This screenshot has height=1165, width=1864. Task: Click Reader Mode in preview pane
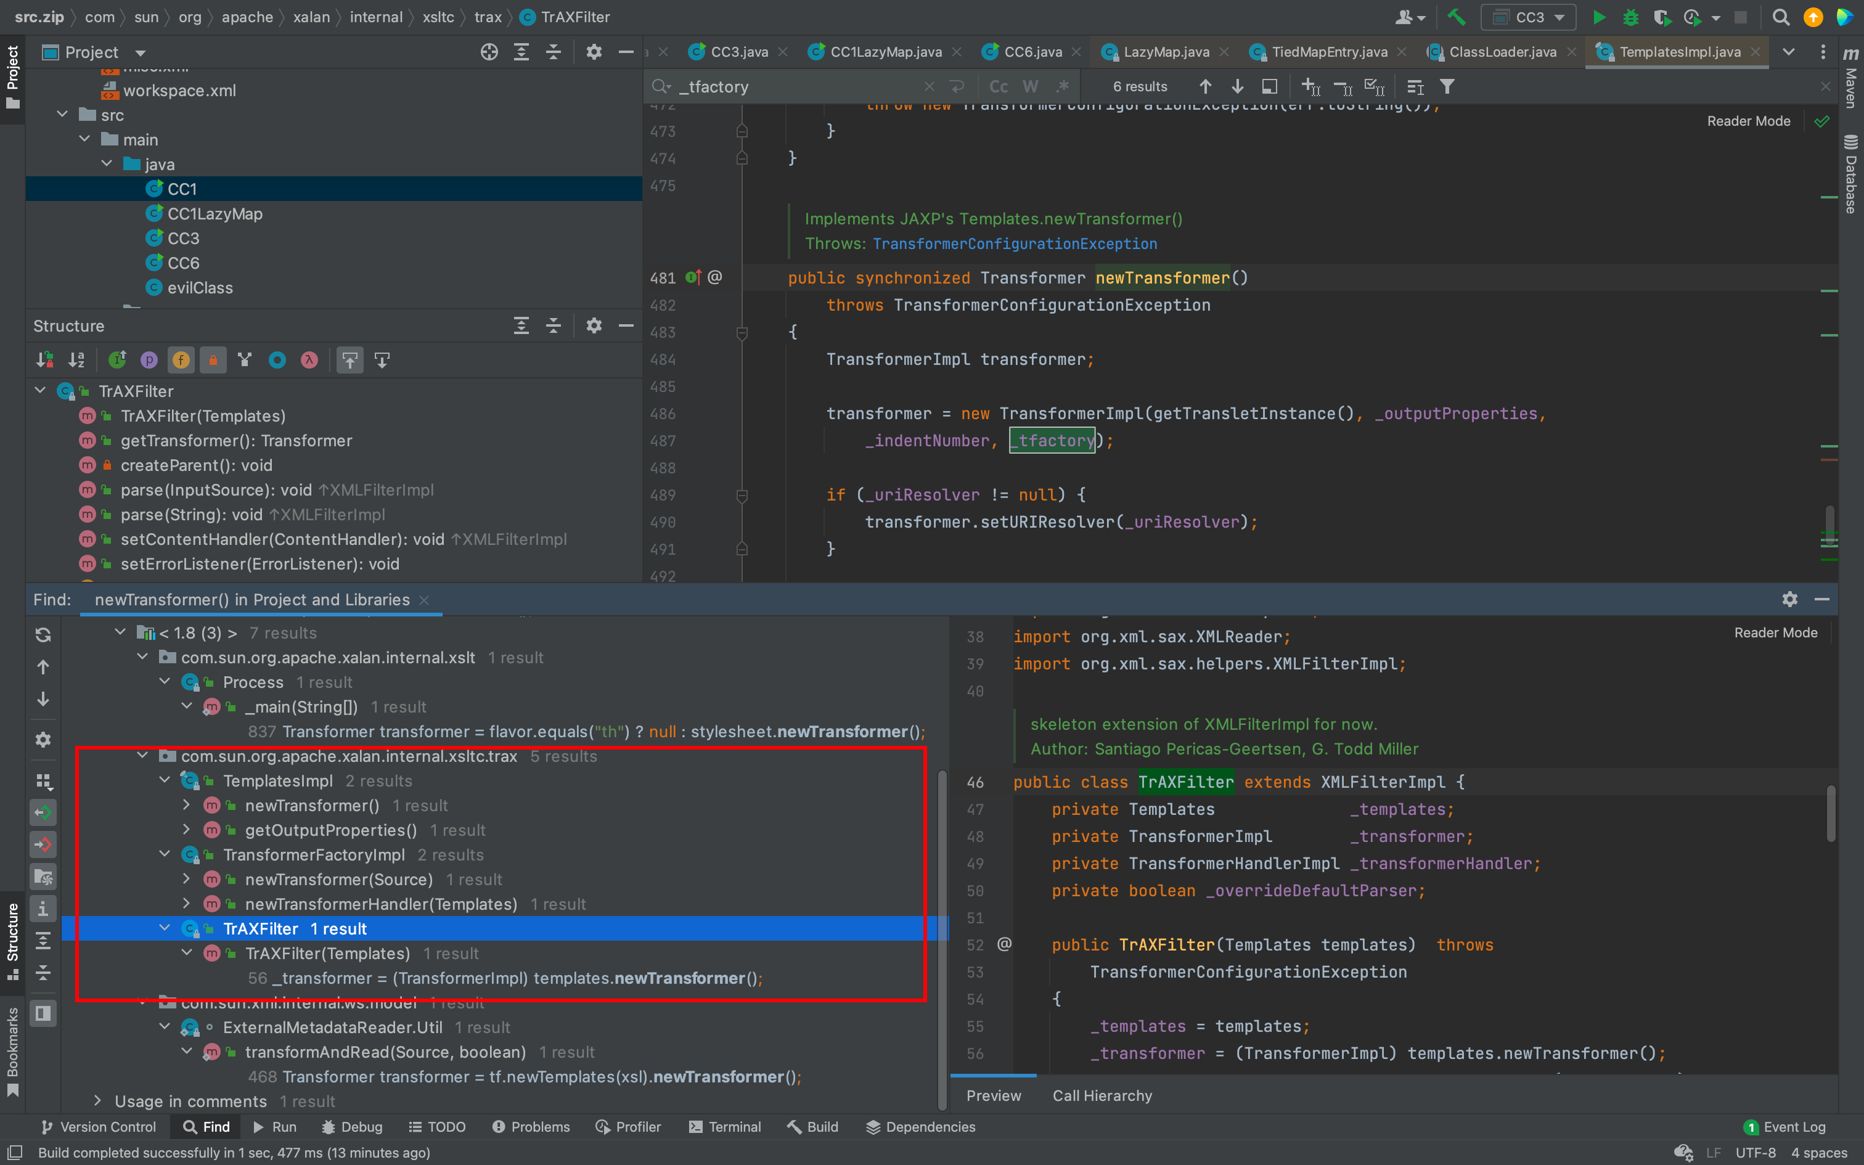[x=1775, y=632]
